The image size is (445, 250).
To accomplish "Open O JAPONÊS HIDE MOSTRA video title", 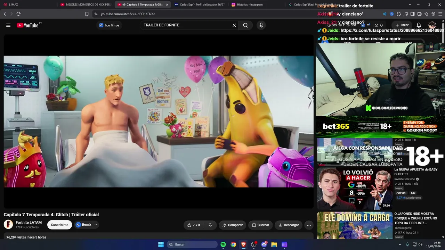I will [x=415, y=218].
